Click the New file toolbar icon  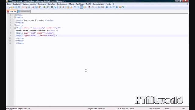(x=9, y=7)
